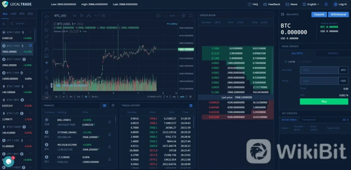The image size is (351, 170).
Task: Open the English language dropdown
Action: [x=312, y=4]
